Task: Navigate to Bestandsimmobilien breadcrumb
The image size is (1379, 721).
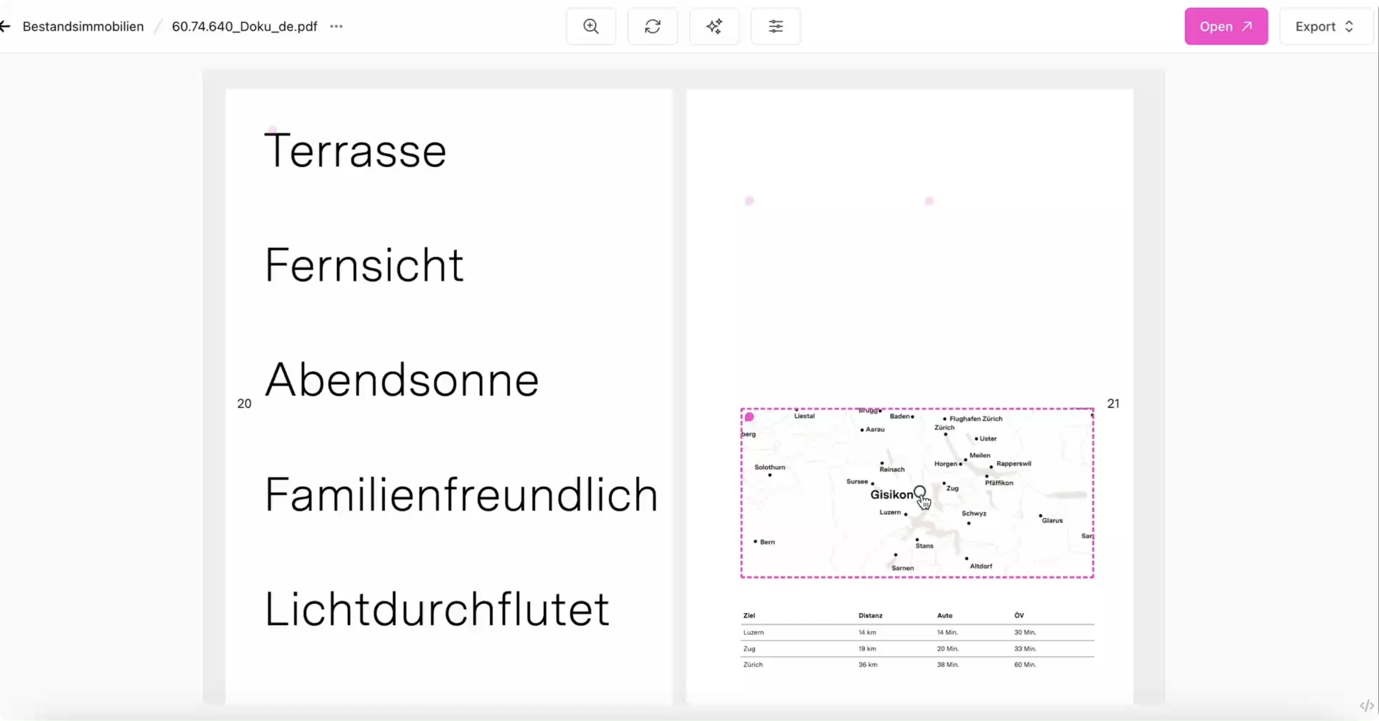Action: [83, 26]
